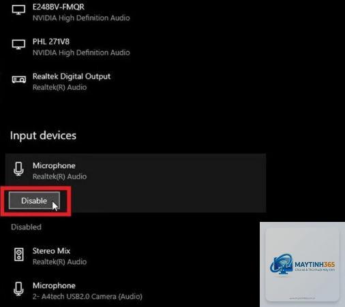Select Microphone Realtek(R) Audio input name
This screenshot has width=345, height=307.
coord(54,165)
